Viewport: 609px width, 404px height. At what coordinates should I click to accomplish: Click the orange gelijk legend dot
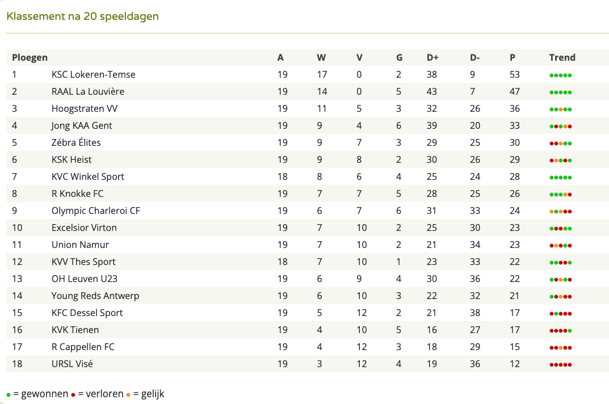pyautogui.click(x=128, y=395)
